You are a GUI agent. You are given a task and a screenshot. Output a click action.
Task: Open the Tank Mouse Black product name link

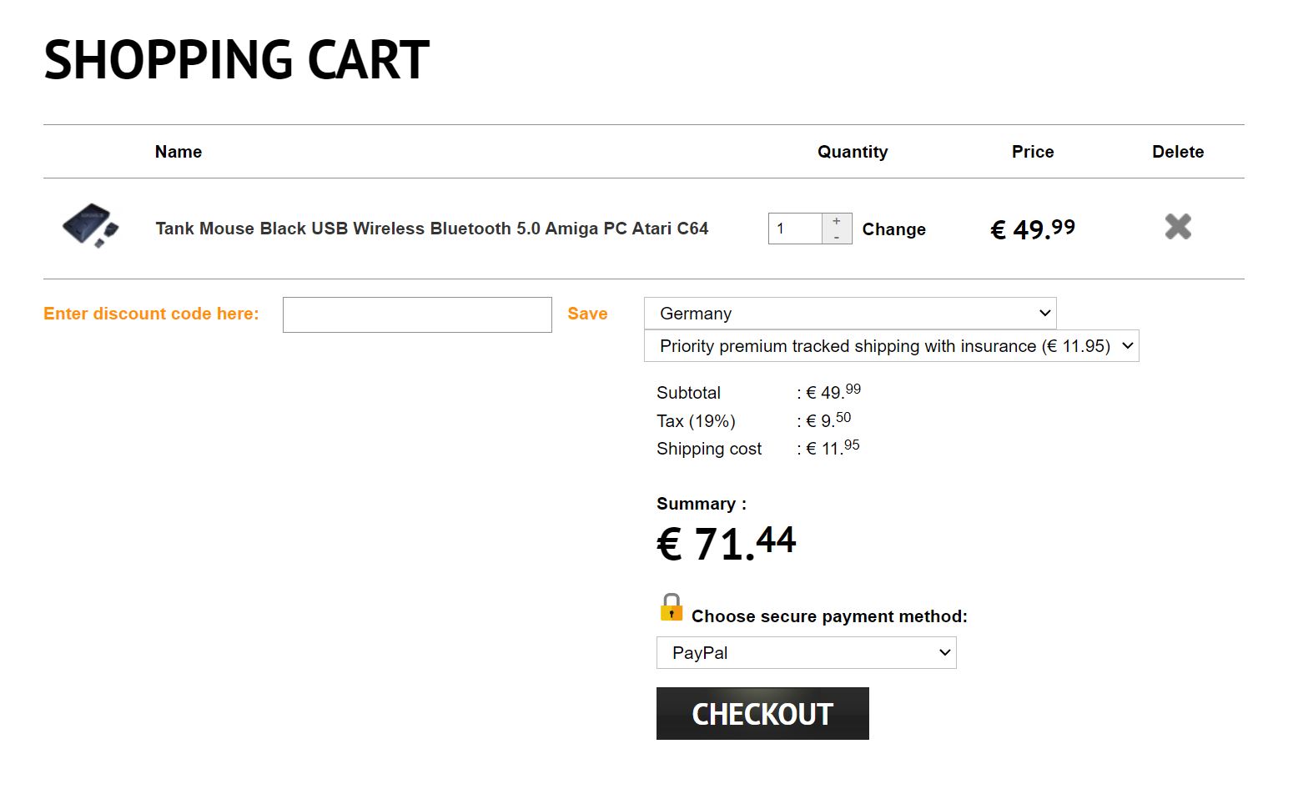[431, 229]
